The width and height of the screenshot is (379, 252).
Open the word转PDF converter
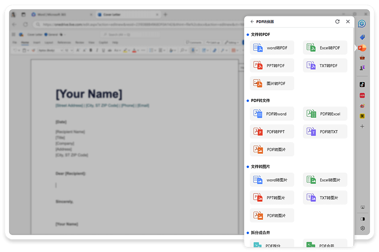[272, 48]
